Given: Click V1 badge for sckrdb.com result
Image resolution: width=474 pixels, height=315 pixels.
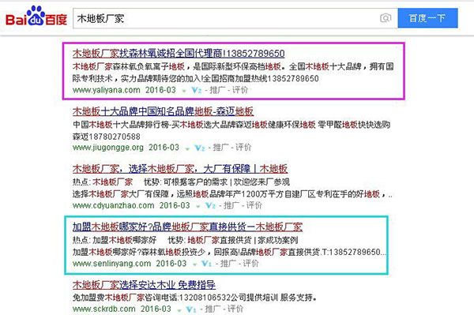Looking at the screenshot, I should coord(192,309).
